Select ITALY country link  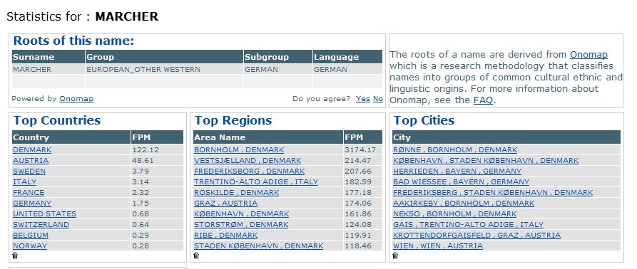click(24, 182)
